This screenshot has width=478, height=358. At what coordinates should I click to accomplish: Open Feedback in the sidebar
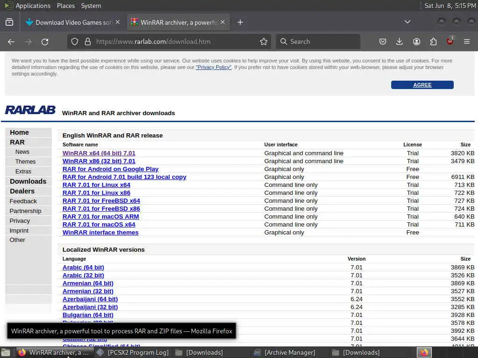pyautogui.click(x=23, y=201)
